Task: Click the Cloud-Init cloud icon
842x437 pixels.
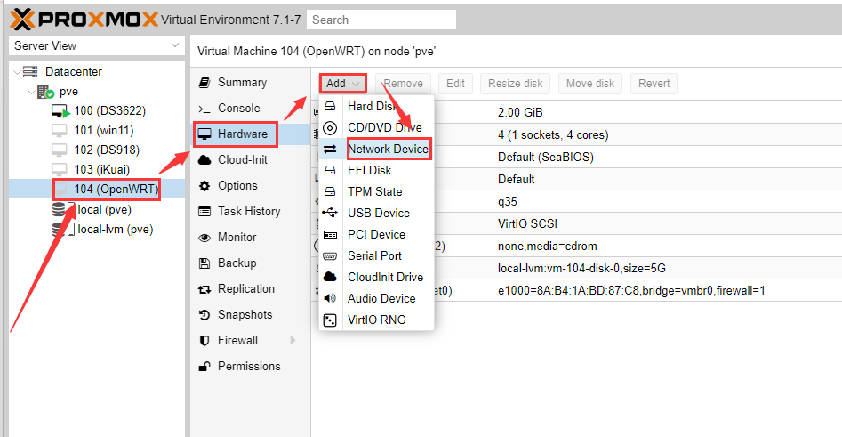Action: 204,160
